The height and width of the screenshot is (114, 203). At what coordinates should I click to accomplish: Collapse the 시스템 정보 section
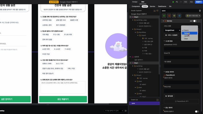point(164,41)
